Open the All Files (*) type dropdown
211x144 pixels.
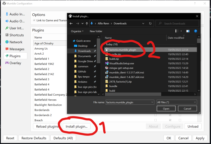click(177, 102)
